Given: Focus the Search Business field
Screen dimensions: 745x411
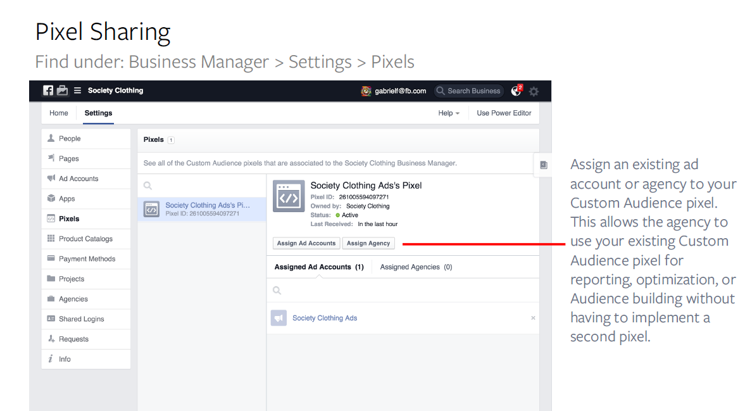Looking at the screenshot, I should [468, 91].
